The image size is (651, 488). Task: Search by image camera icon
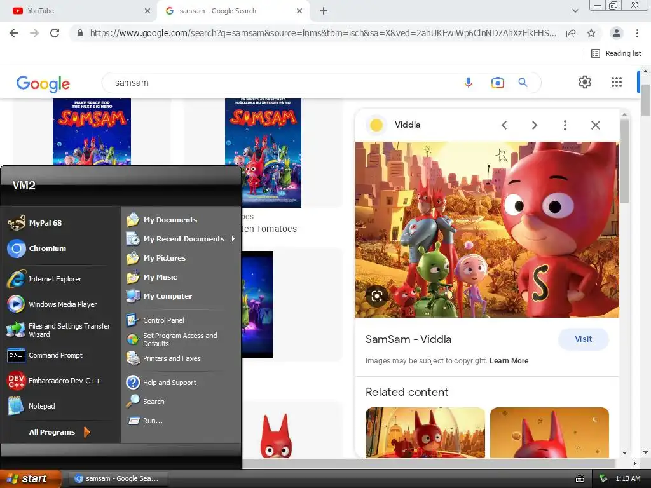point(497,83)
